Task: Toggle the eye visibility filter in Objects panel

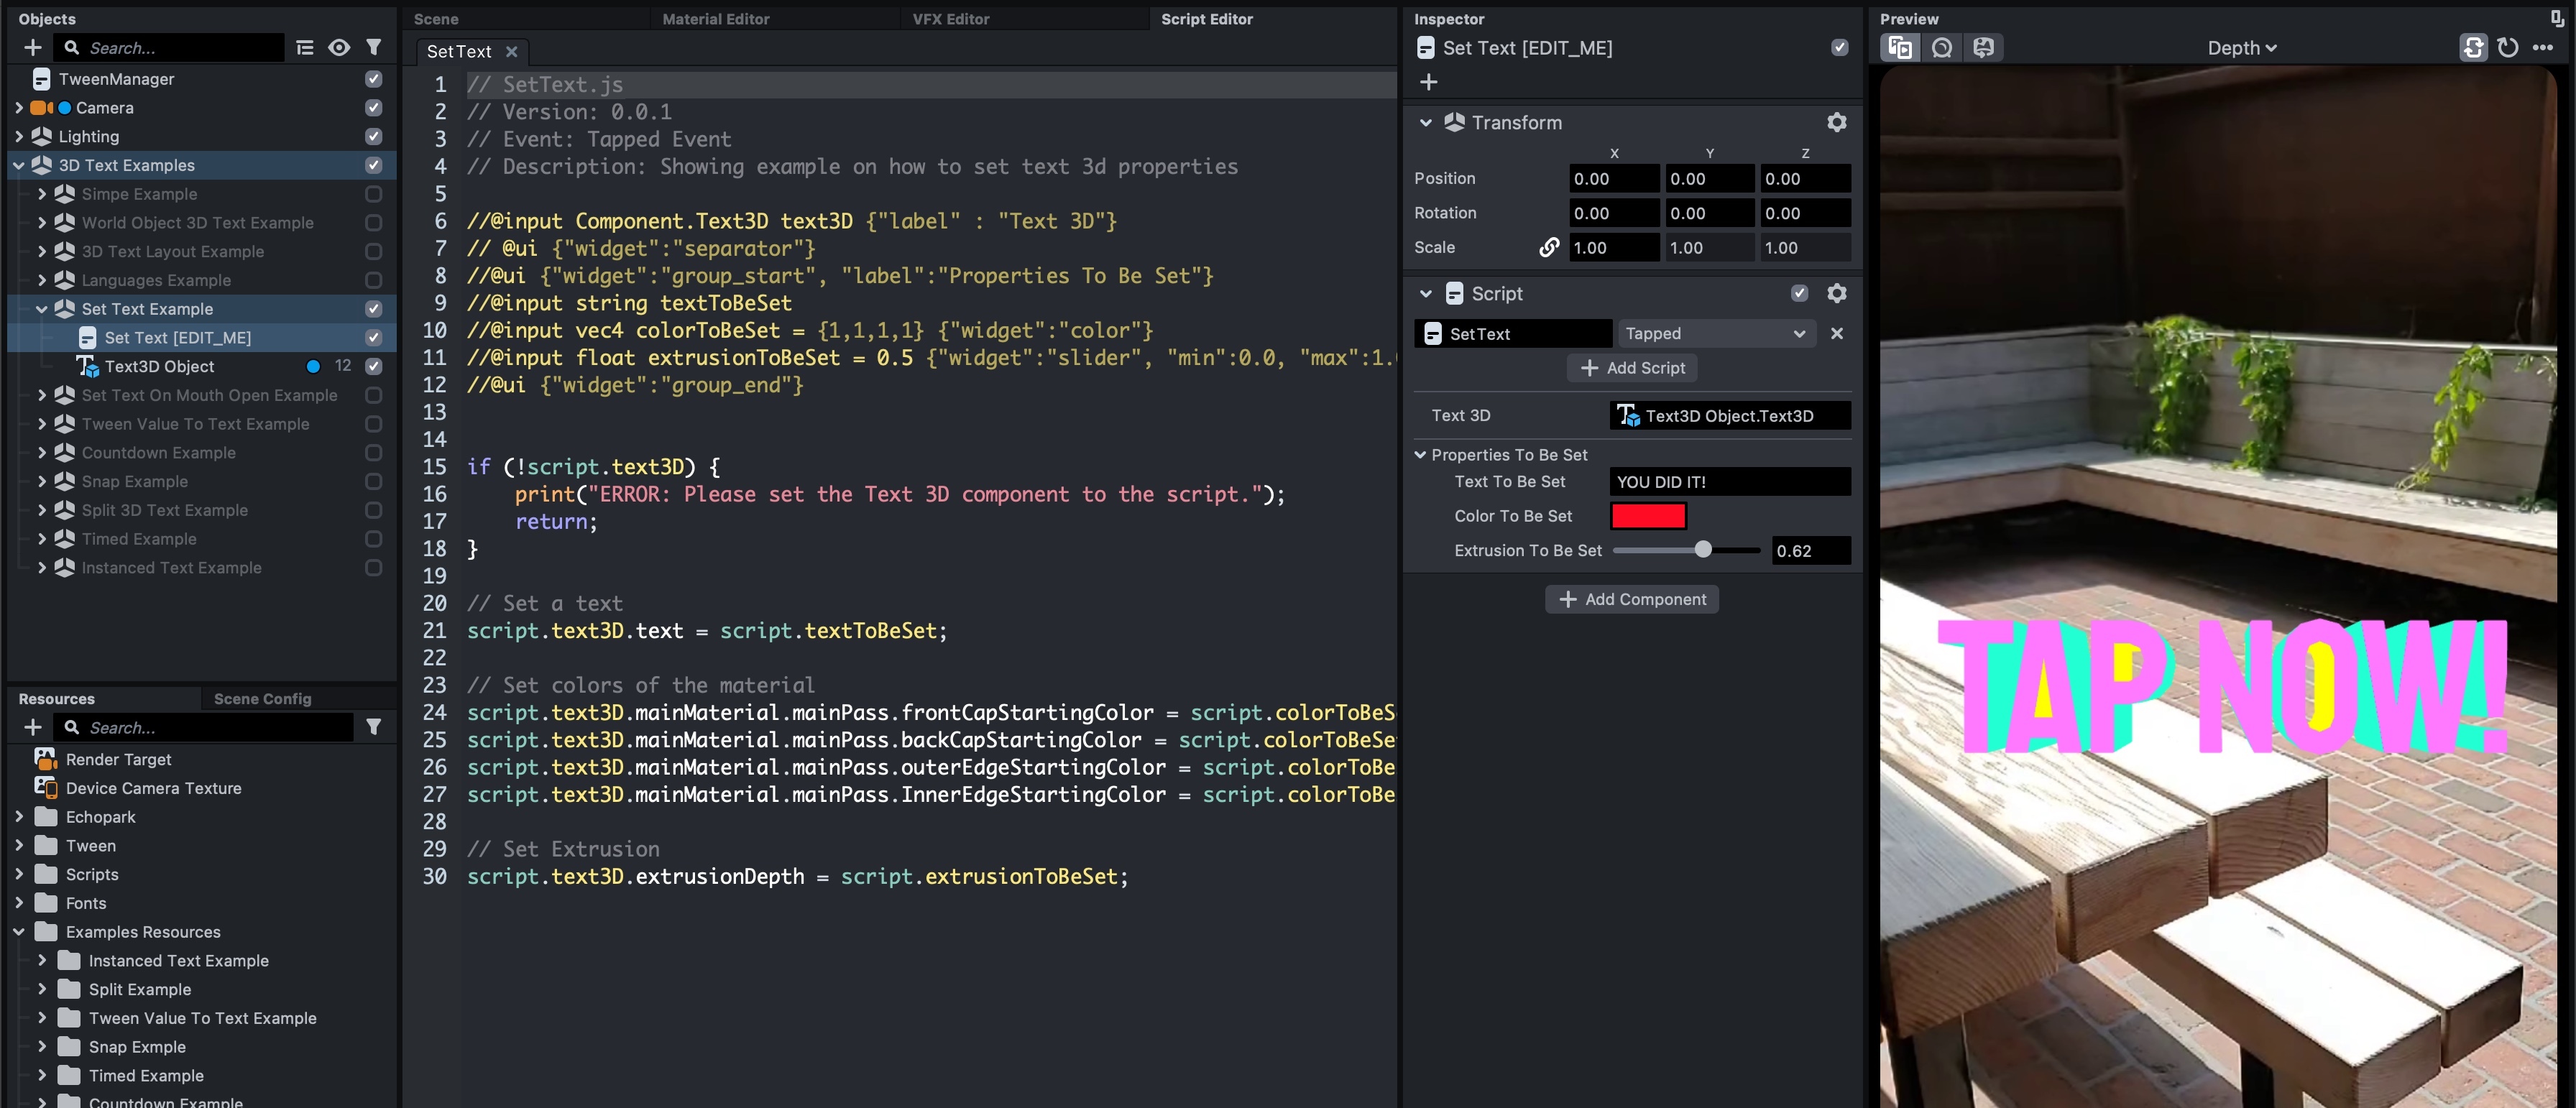Action: [339, 48]
